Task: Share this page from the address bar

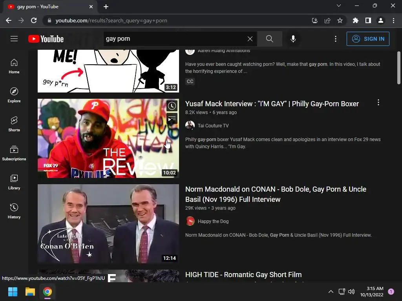Action: pyautogui.click(x=327, y=20)
